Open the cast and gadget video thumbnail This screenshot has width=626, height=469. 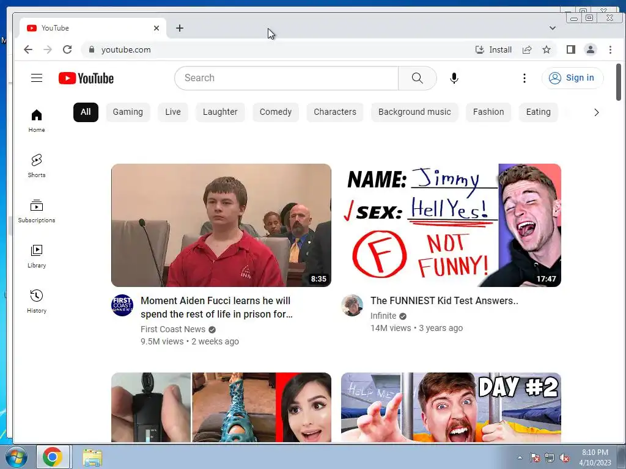(x=221, y=407)
